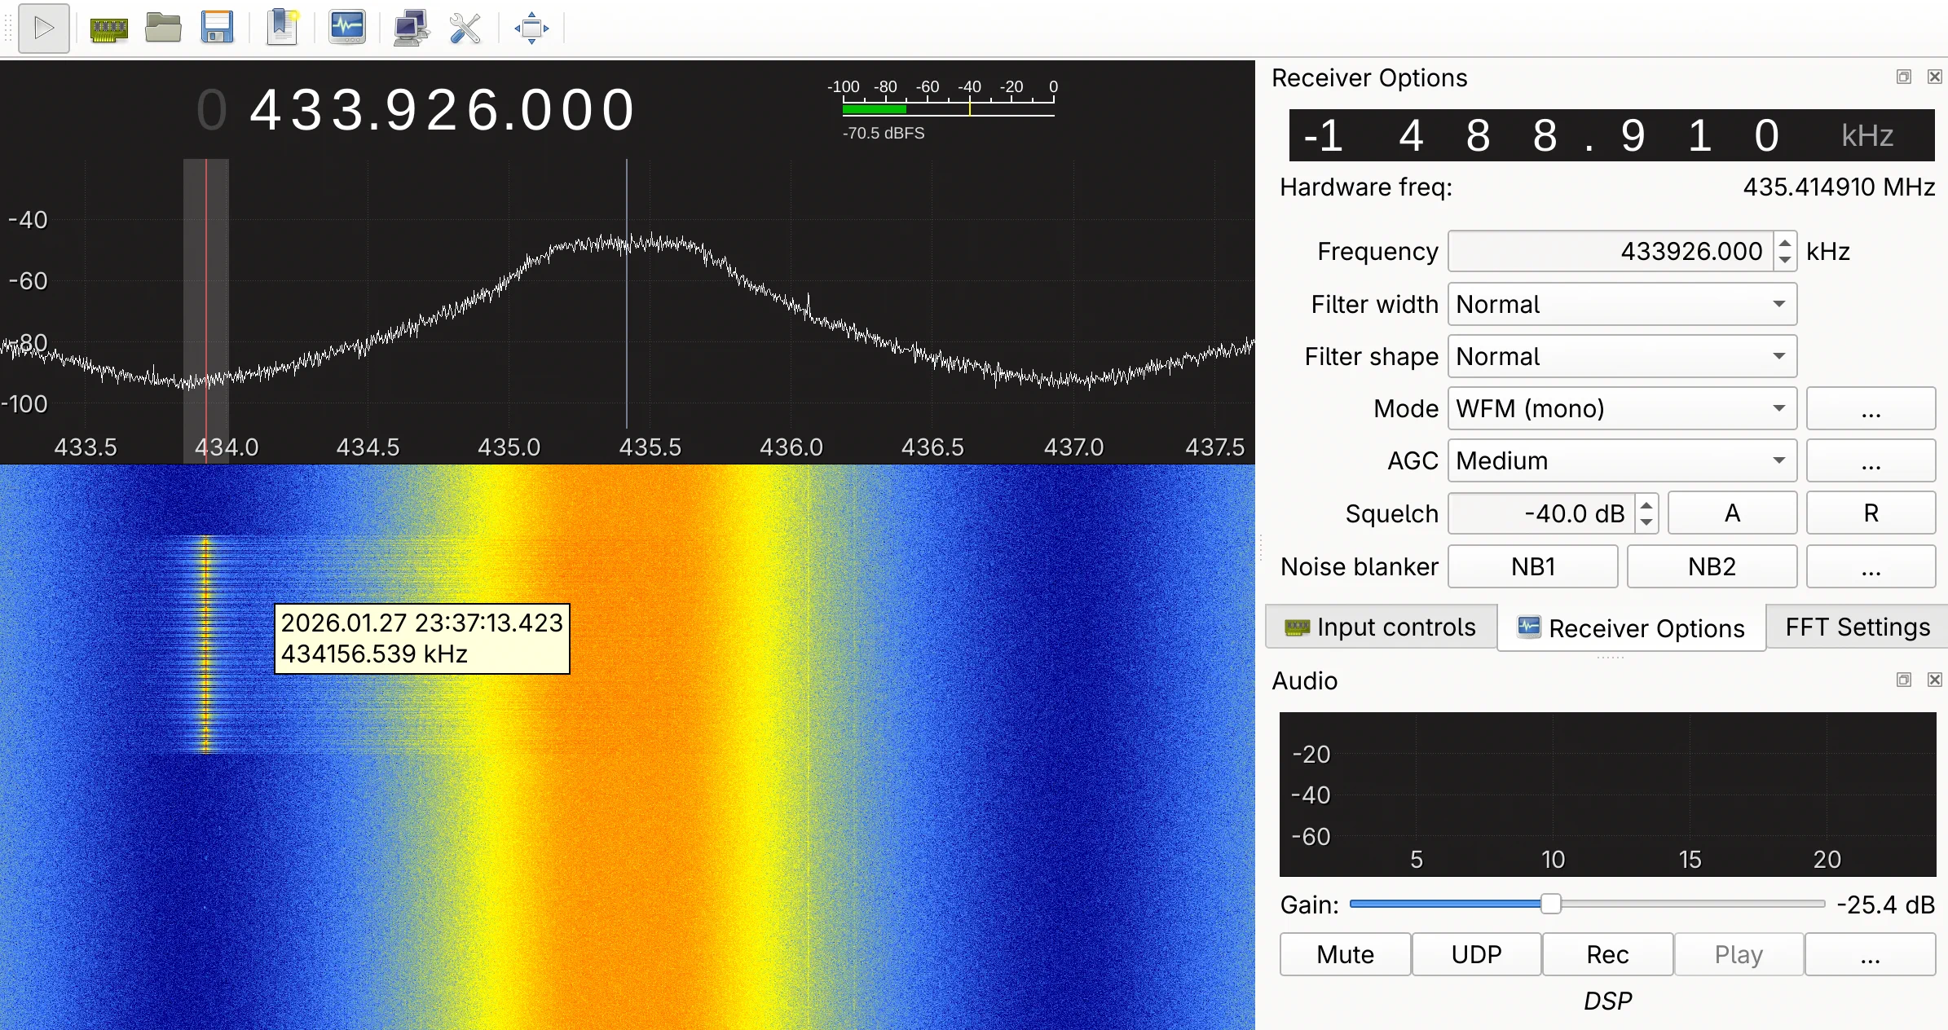Toggle full screen with the arrows icon
The image size is (1948, 1030).
[531, 28]
